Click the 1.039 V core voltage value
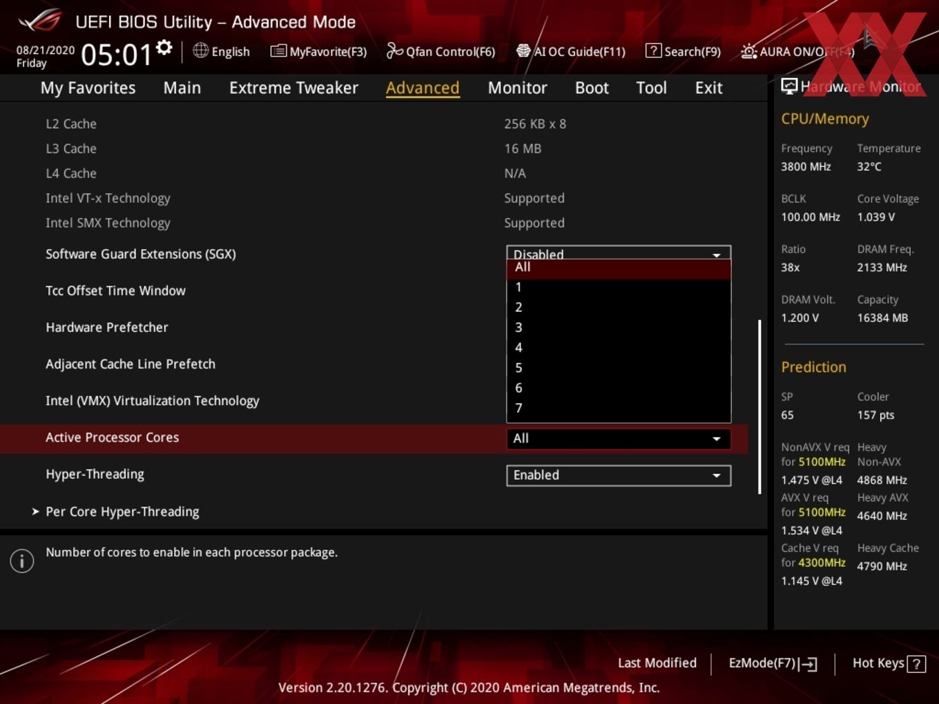939x704 pixels. point(876,217)
